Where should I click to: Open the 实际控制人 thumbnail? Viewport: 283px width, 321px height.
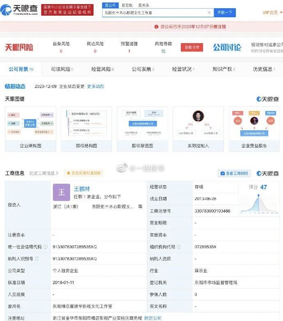pyautogui.click(x=198, y=129)
